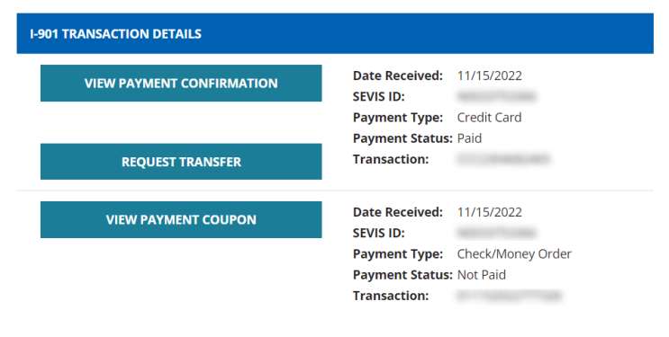Click the Date Received label of the paid transaction

(x=398, y=75)
